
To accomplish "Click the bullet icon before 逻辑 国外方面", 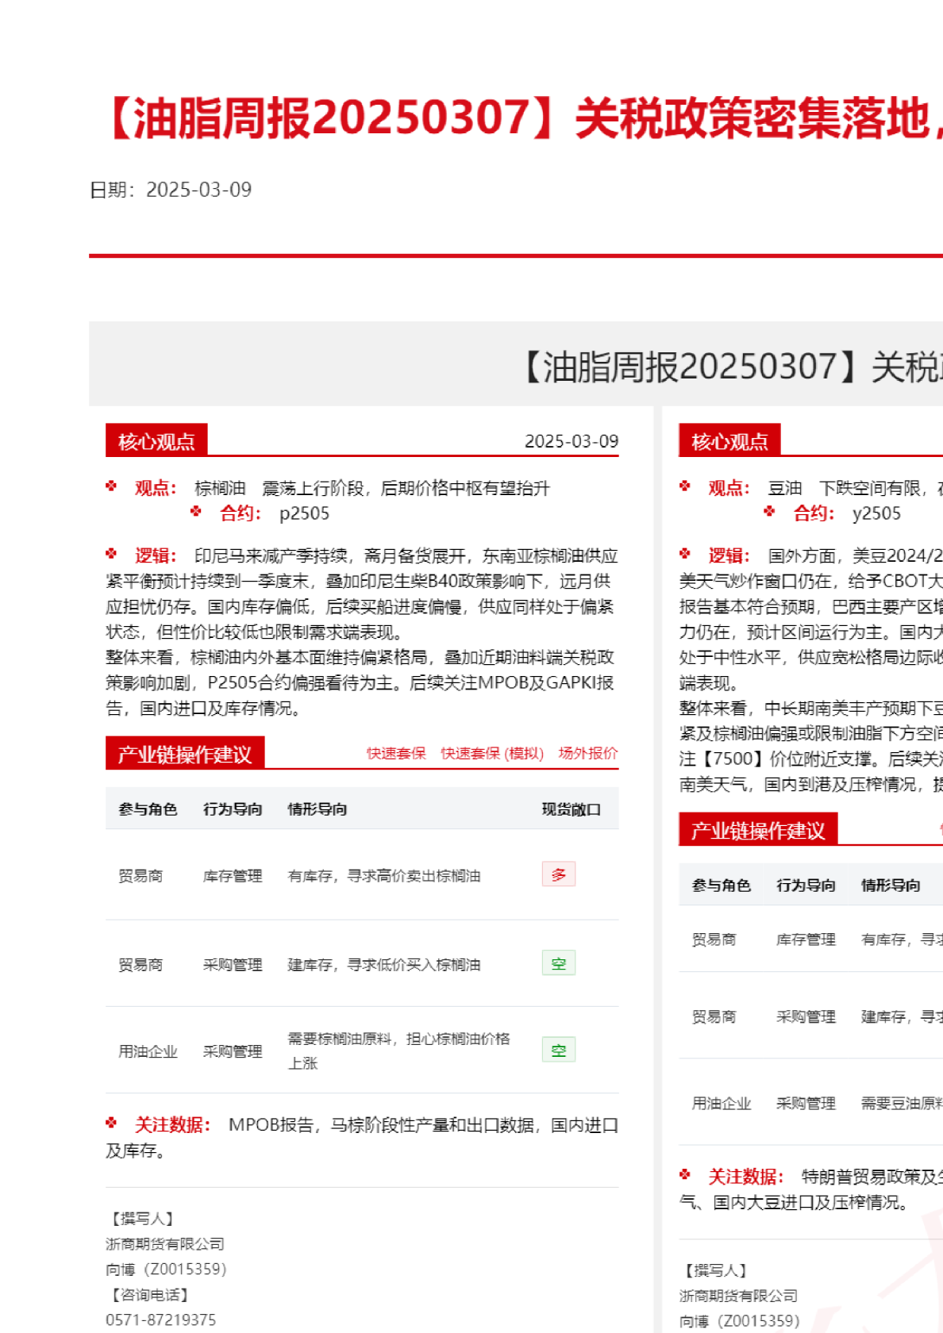I will tap(685, 554).
